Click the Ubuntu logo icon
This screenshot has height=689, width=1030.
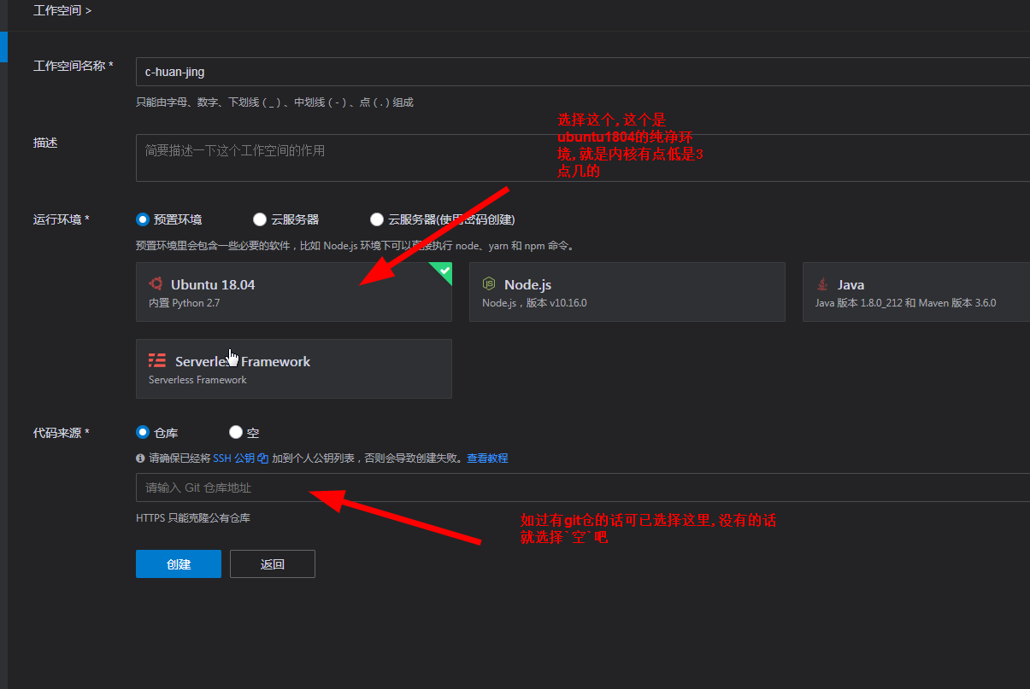click(156, 284)
